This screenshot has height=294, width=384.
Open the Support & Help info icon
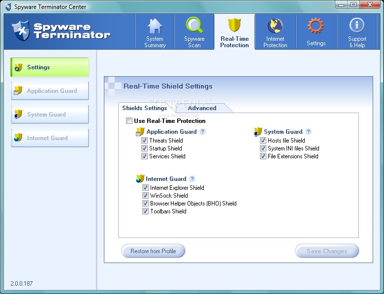coord(357,25)
